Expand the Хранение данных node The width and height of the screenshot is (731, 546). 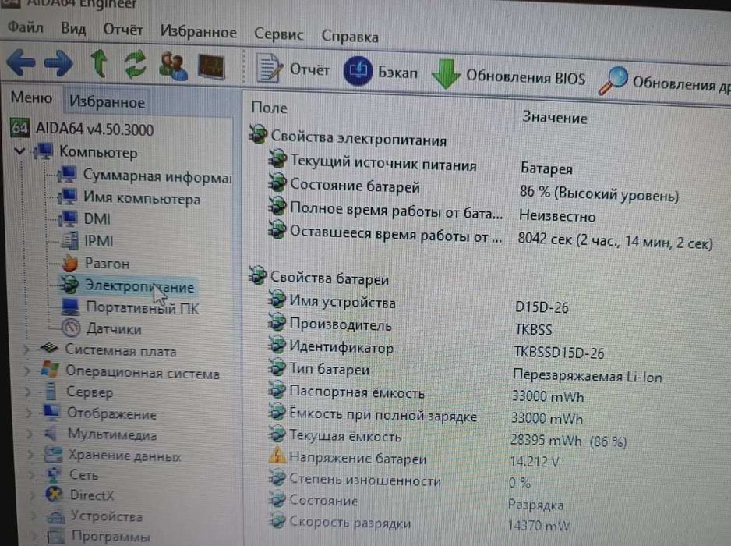tap(30, 454)
